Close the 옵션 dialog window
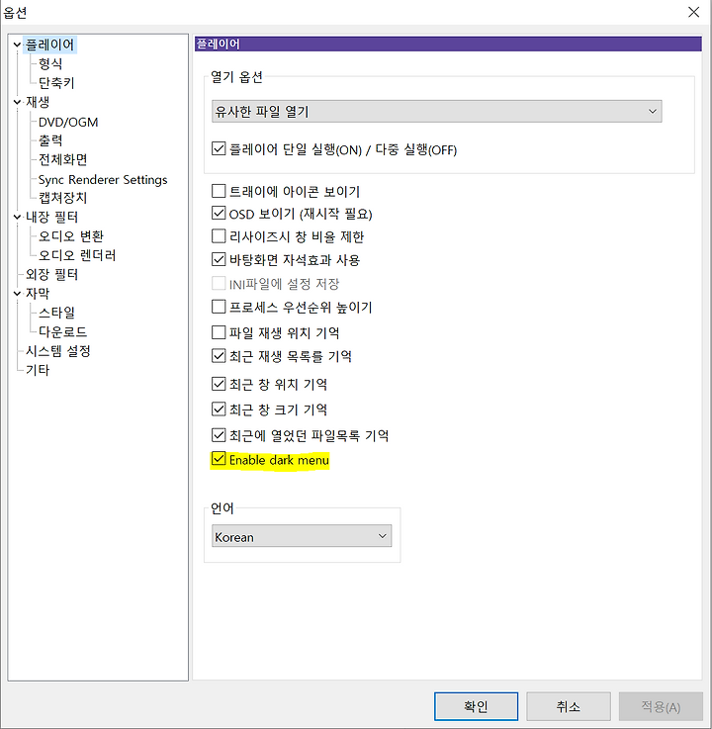The width and height of the screenshot is (712, 729). coord(693,12)
